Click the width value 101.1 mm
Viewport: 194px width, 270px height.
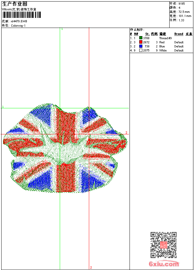tap(185, 16)
